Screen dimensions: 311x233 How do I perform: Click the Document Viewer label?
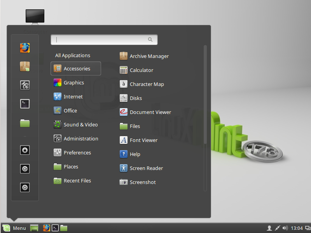click(x=150, y=112)
